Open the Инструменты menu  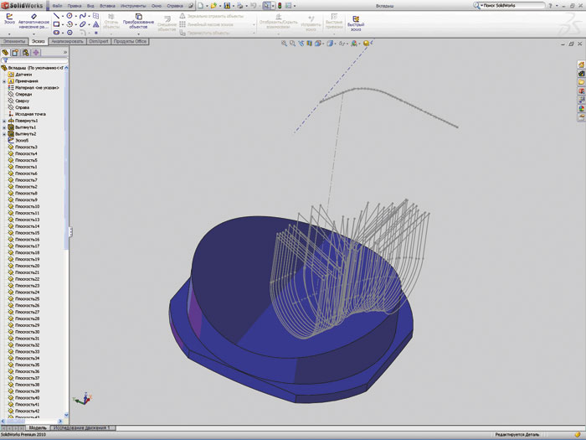pos(132,5)
